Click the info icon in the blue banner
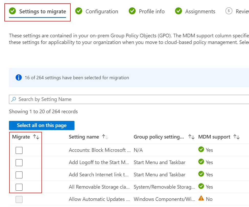This screenshot has width=249, height=207. tap(18, 77)
